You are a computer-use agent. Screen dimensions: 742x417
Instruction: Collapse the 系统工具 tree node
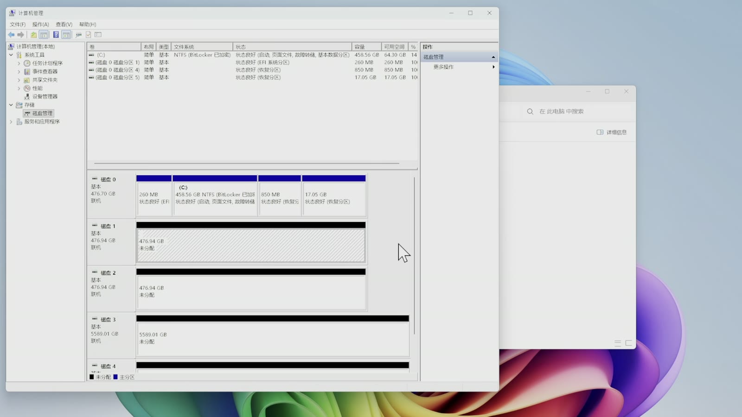[x=11, y=55]
